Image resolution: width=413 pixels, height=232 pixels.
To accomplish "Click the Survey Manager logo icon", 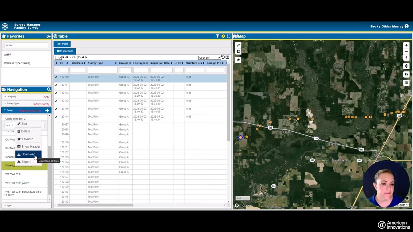I will pyautogui.click(x=5, y=26).
